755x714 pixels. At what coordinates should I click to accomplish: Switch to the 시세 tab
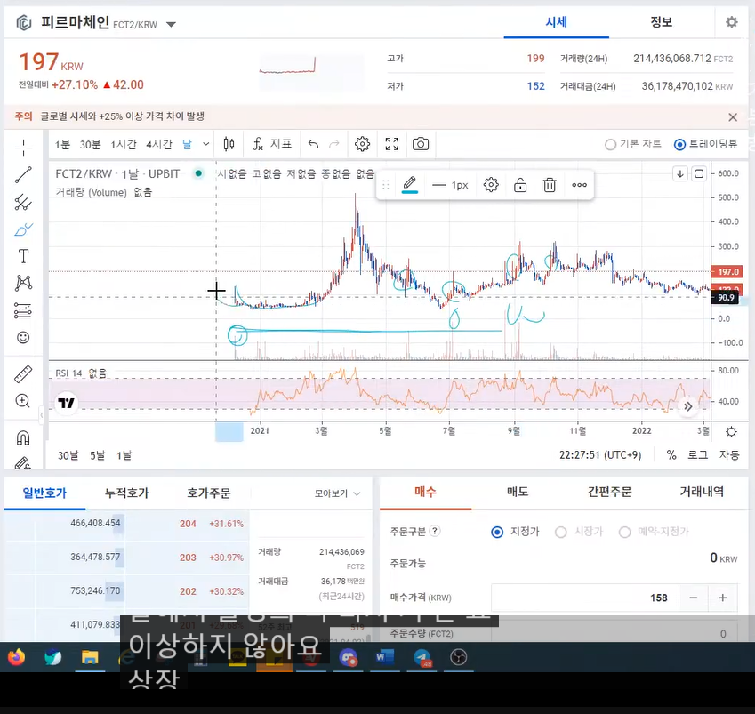[556, 22]
